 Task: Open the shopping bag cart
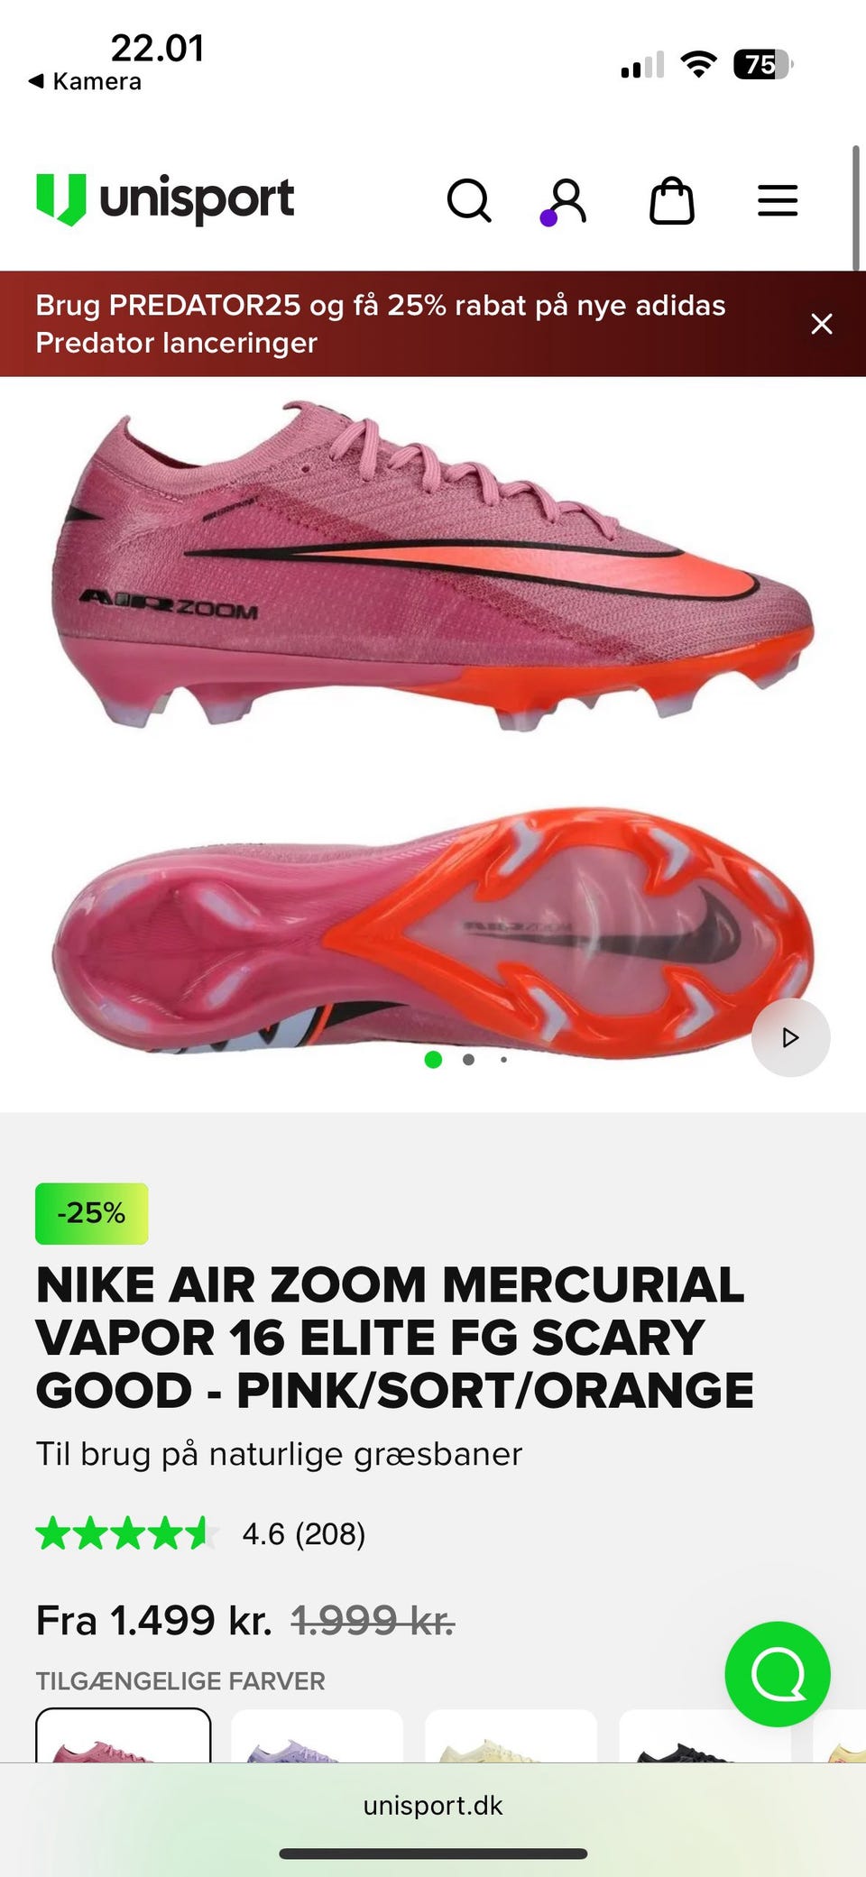click(x=672, y=200)
